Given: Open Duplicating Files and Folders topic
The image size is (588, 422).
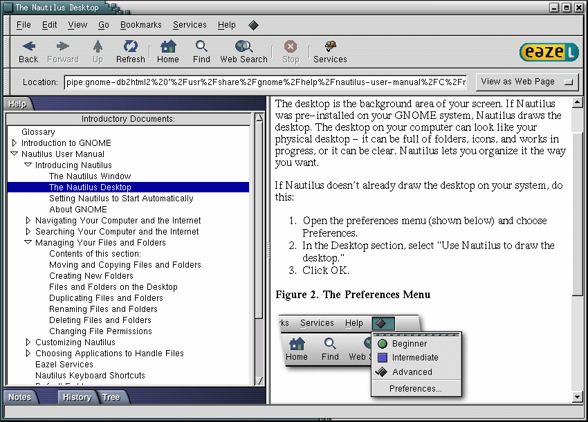Looking at the screenshot, I should click(106, 298).
